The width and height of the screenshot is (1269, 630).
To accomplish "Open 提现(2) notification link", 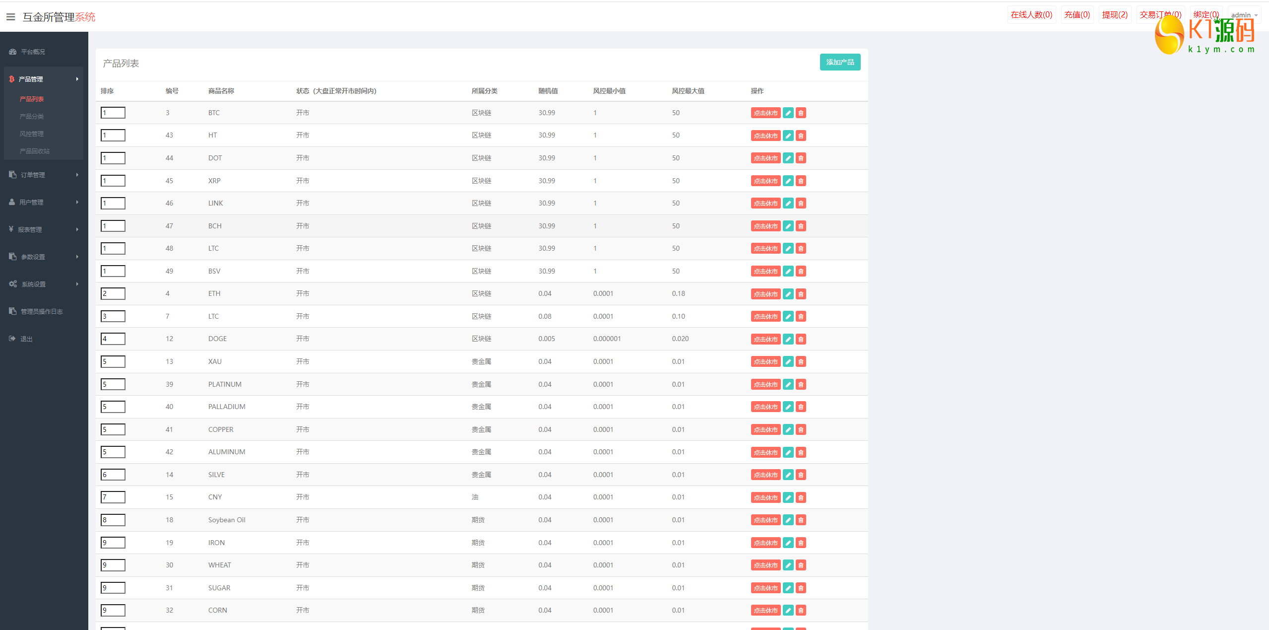I will pos(1115,15).
